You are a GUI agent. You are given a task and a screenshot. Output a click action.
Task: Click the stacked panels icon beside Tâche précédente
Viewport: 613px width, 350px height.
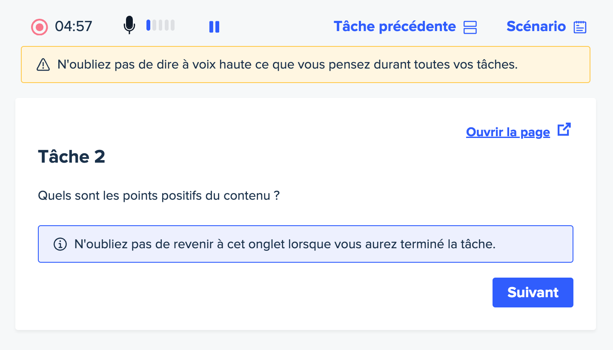pyautogui.click(x=470, y=27)
